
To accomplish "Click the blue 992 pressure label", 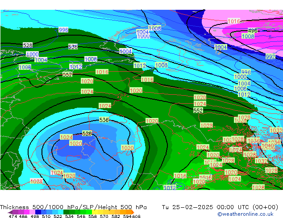I will coord(271,57).
